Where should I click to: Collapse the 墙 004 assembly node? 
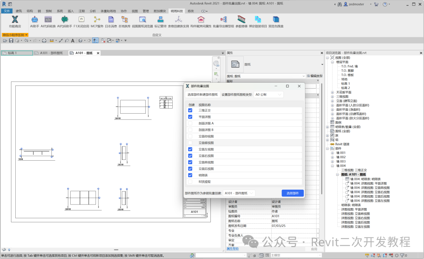tap(333, 166)
